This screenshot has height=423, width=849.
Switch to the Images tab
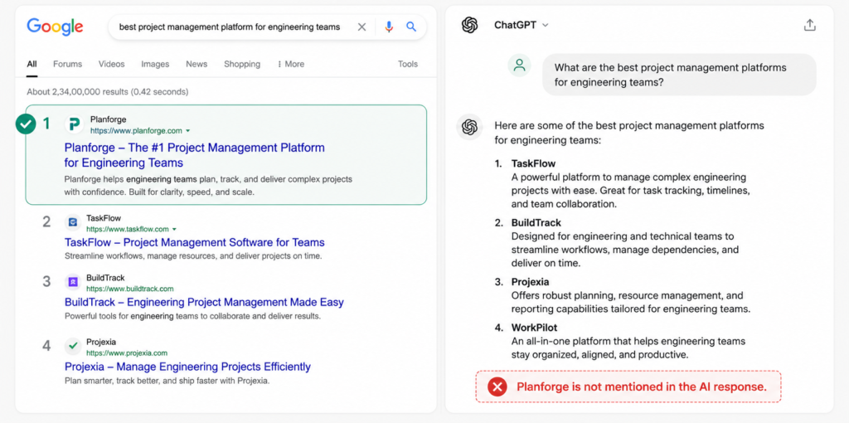pos(155,64)
